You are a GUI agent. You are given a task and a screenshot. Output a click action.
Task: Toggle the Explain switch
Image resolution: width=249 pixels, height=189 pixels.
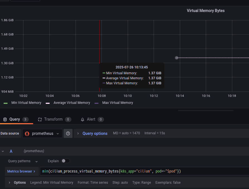(x=66, y=161)
